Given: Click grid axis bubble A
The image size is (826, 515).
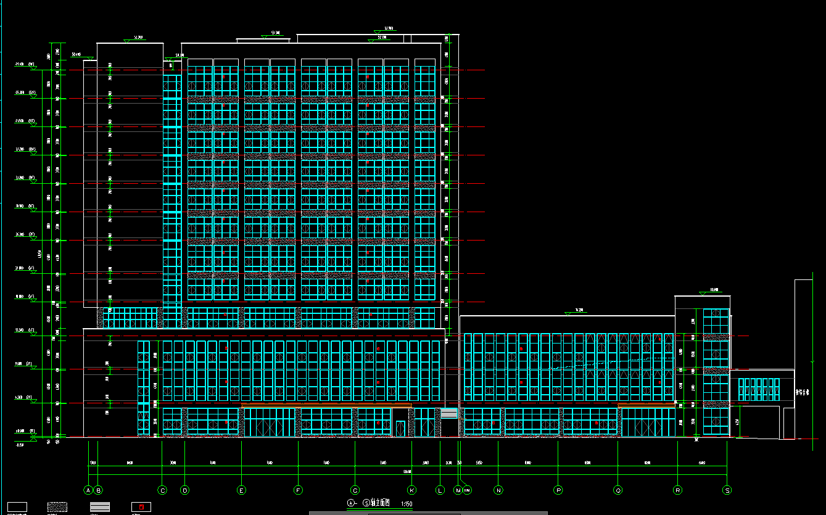Looking at the screenshot, I should [88, 490].
